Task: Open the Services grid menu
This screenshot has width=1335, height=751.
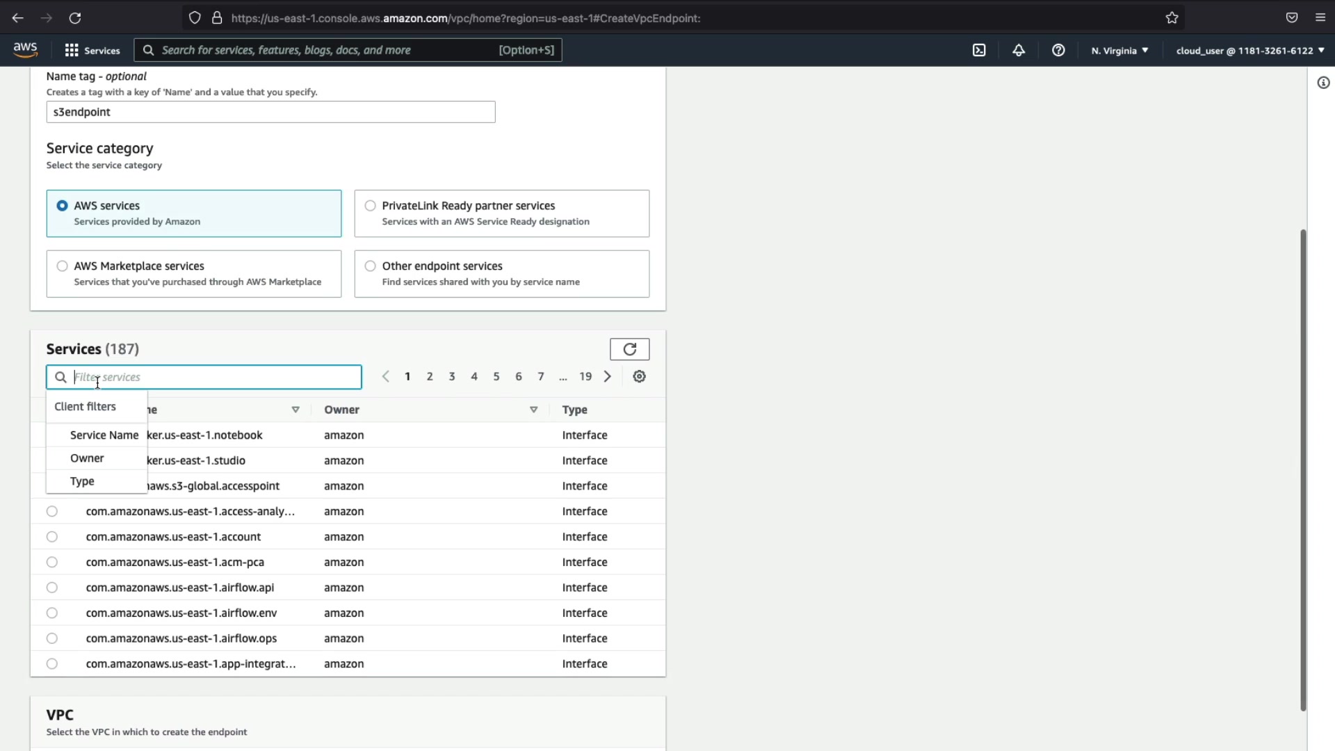Action: [92, 50]
